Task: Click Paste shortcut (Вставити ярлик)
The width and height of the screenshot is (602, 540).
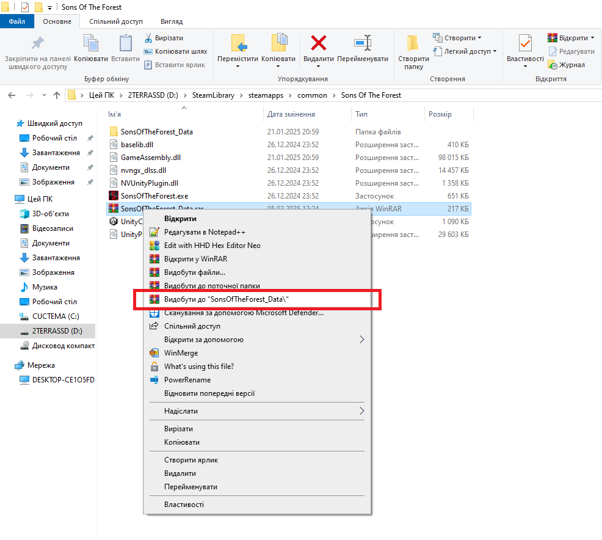Action: pos(175,65)
